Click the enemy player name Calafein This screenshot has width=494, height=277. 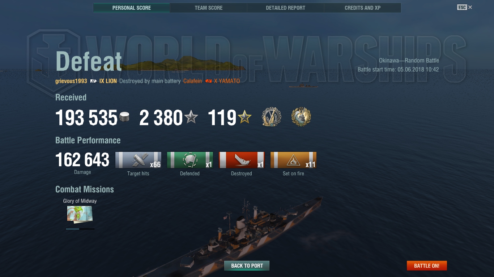pyautogui.click(x=192, y=81)
